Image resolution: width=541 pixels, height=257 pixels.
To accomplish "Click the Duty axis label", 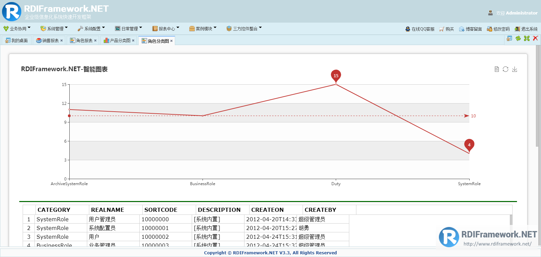I will tap(336, 184).
